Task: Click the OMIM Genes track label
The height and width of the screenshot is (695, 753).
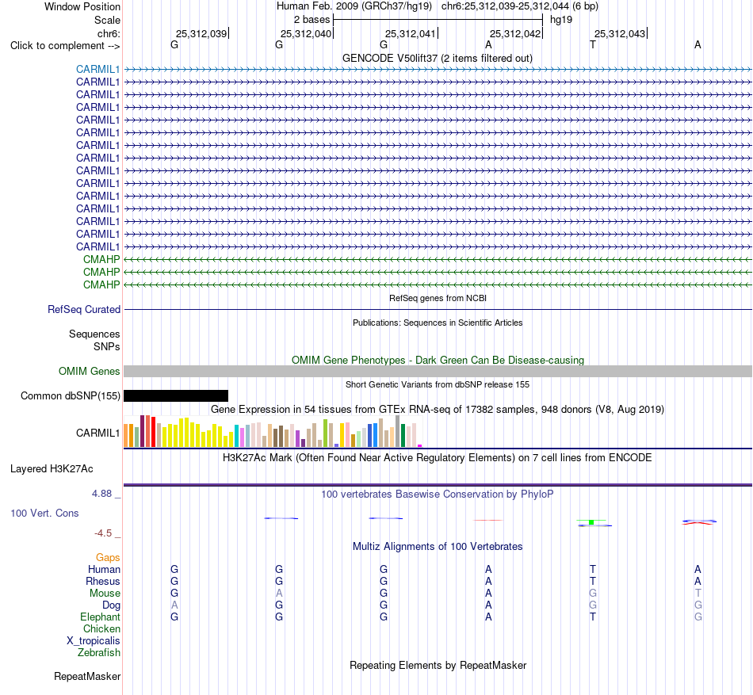Action: pyautogui.click(x=89, y=371)
